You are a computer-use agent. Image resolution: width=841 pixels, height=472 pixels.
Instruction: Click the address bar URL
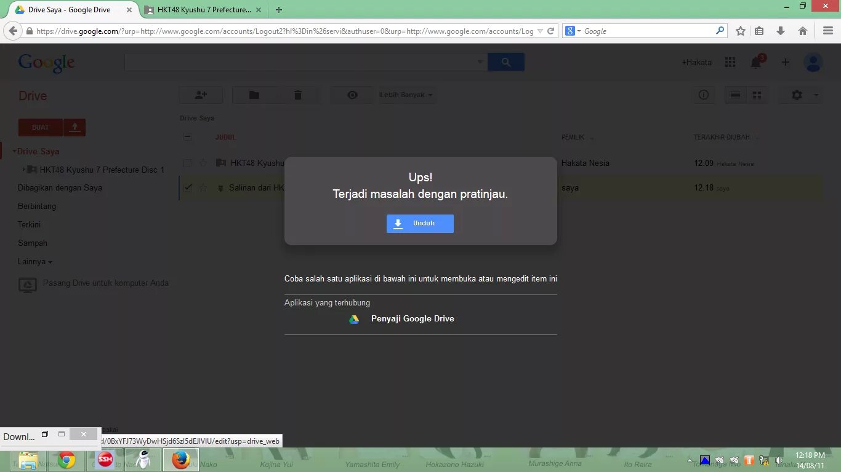[x=284, y=31]
